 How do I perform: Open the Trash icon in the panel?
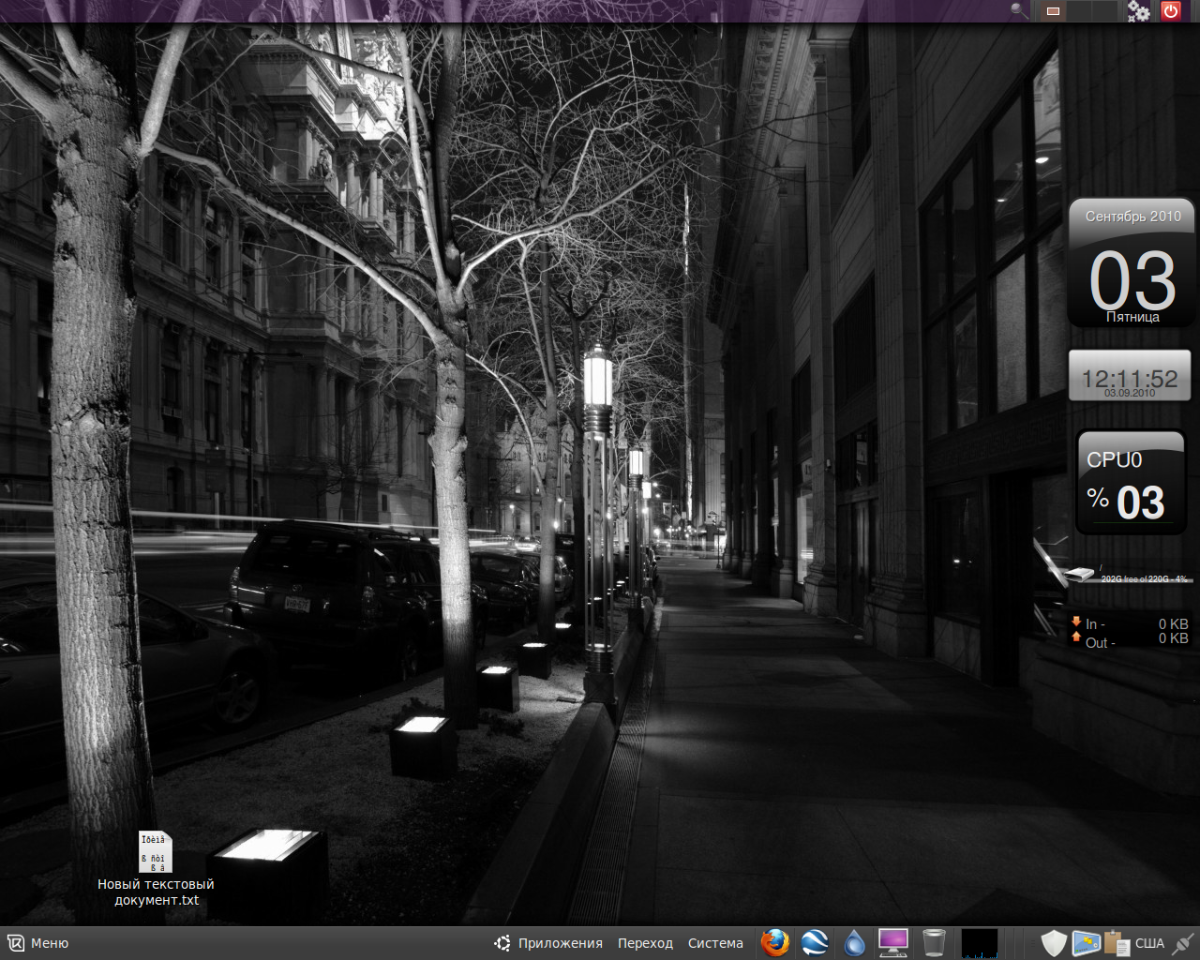coord(934,942)
